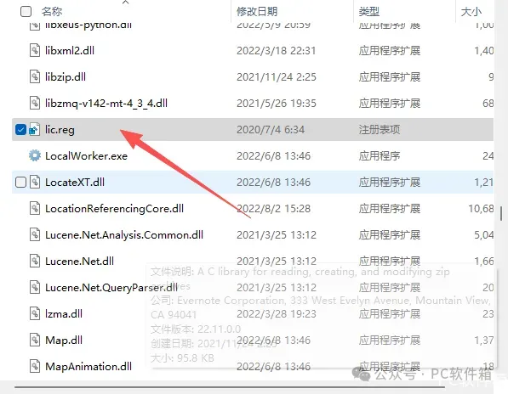Click the LocalWorker.exe gear icon
Image resolution: width=508 pixels, height=394 pixels.
35,155
